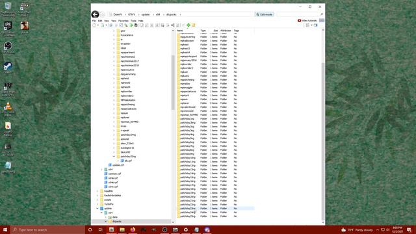
Task: Click the taskbar search box
Action: tap(47, 229)
